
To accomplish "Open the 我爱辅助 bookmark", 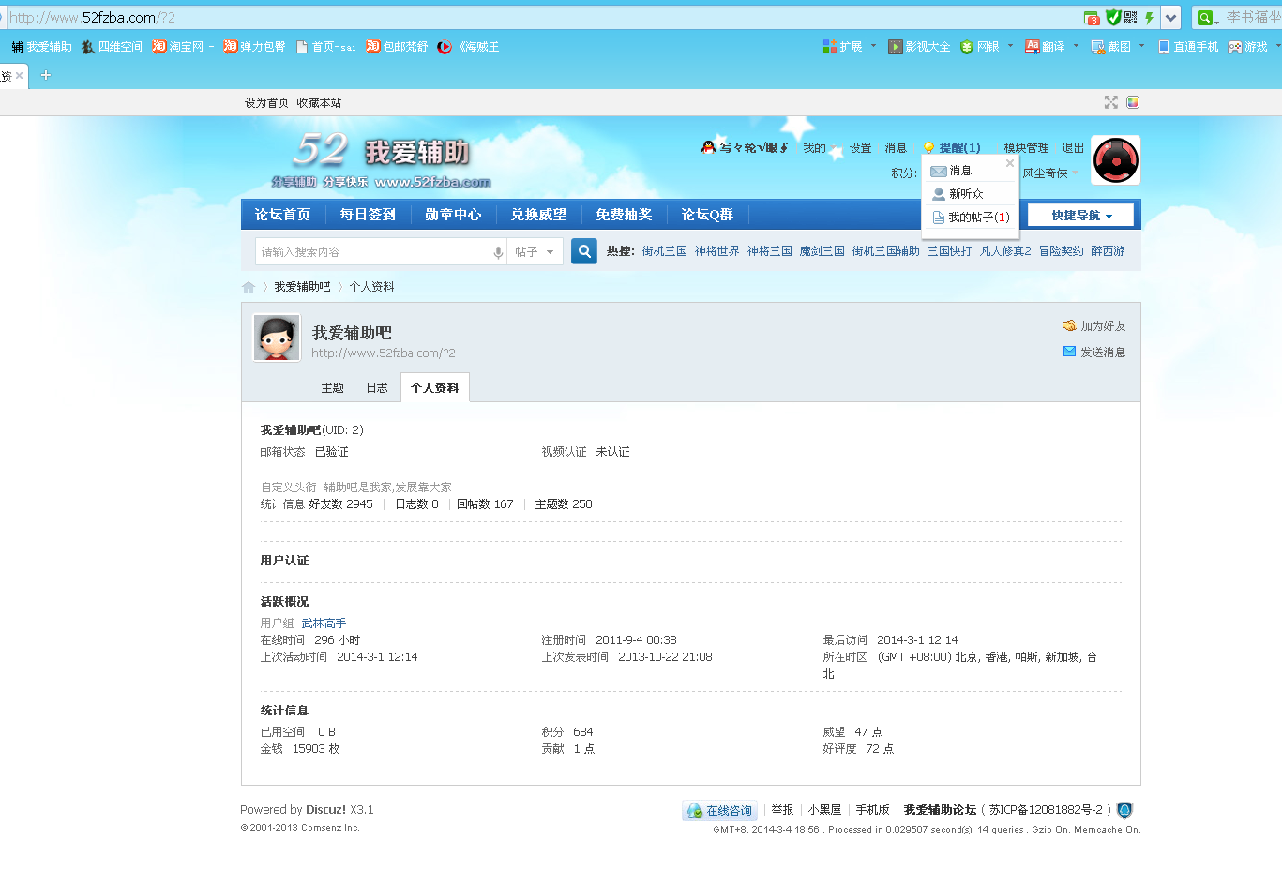I will (x=41, y=46).
